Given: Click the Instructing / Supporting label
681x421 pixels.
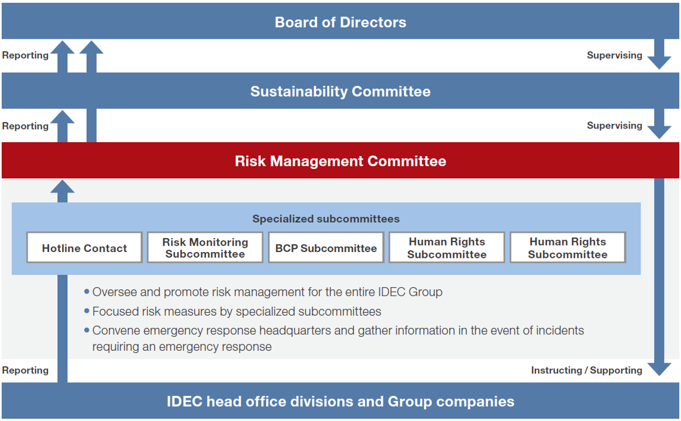Looking at the screenshot, I should pos(586,370).
